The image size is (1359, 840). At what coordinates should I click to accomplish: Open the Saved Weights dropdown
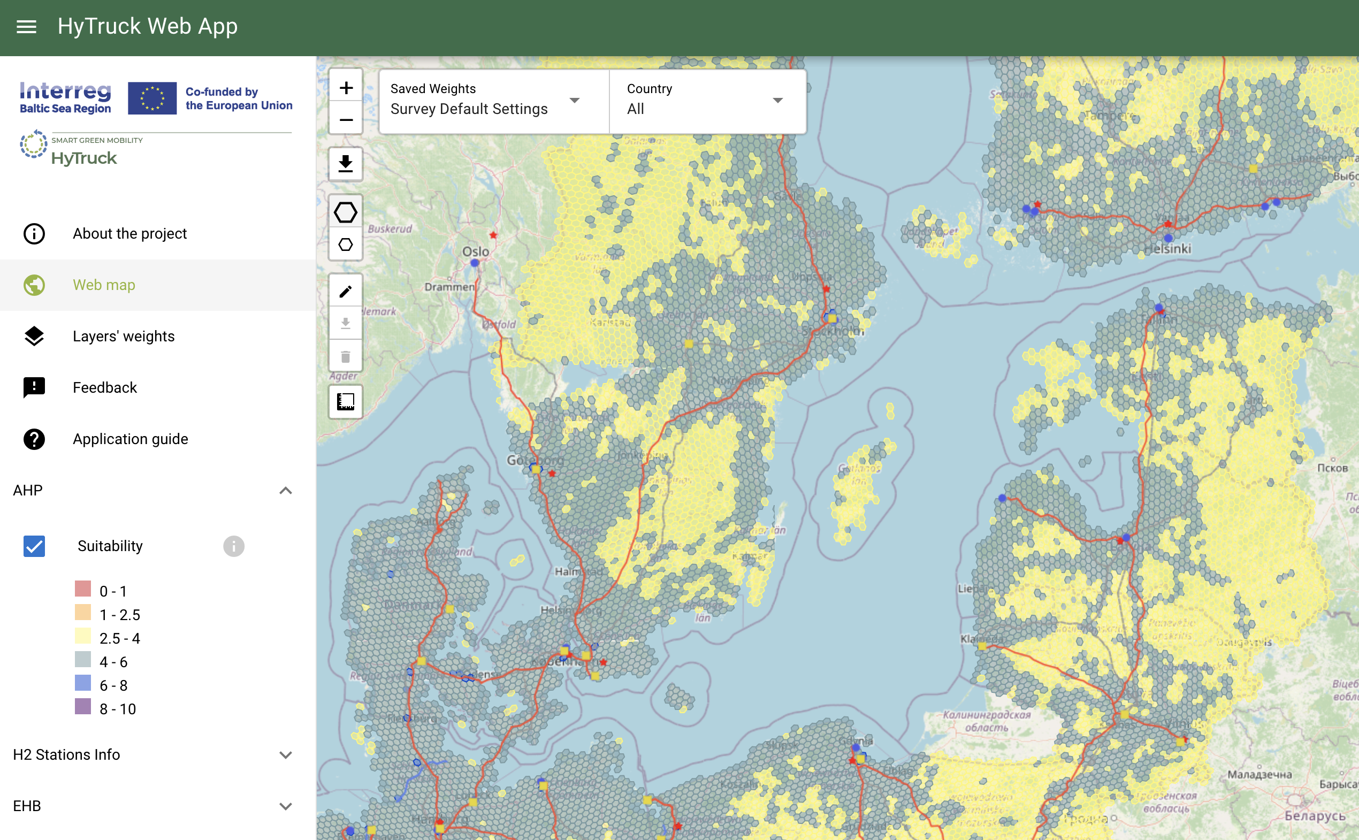tap(493, 101)
